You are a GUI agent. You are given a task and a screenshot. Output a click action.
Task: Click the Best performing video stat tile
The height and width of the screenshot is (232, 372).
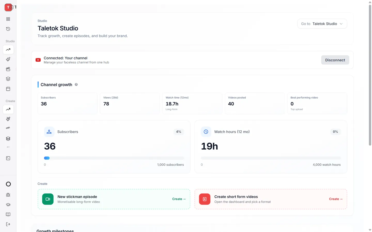317,103
